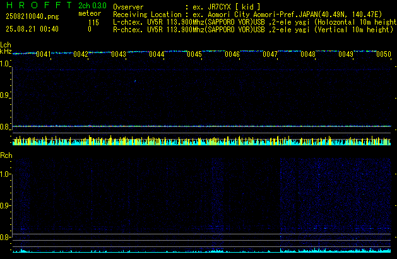The width and height of the screenshot is (397, 259).
Task: Click the 0047 time marker
Action: 270,54
